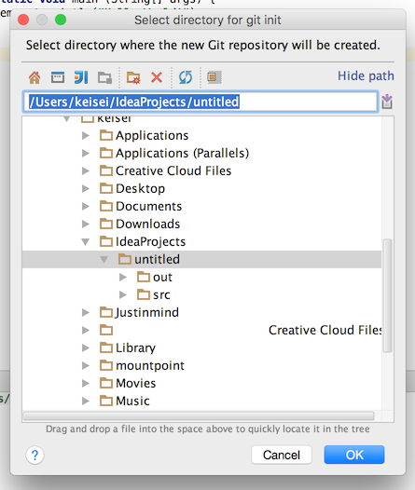Click the horizontal scrollbar in tree
This screenshot has height=490, width=415.
click(199, 415)
